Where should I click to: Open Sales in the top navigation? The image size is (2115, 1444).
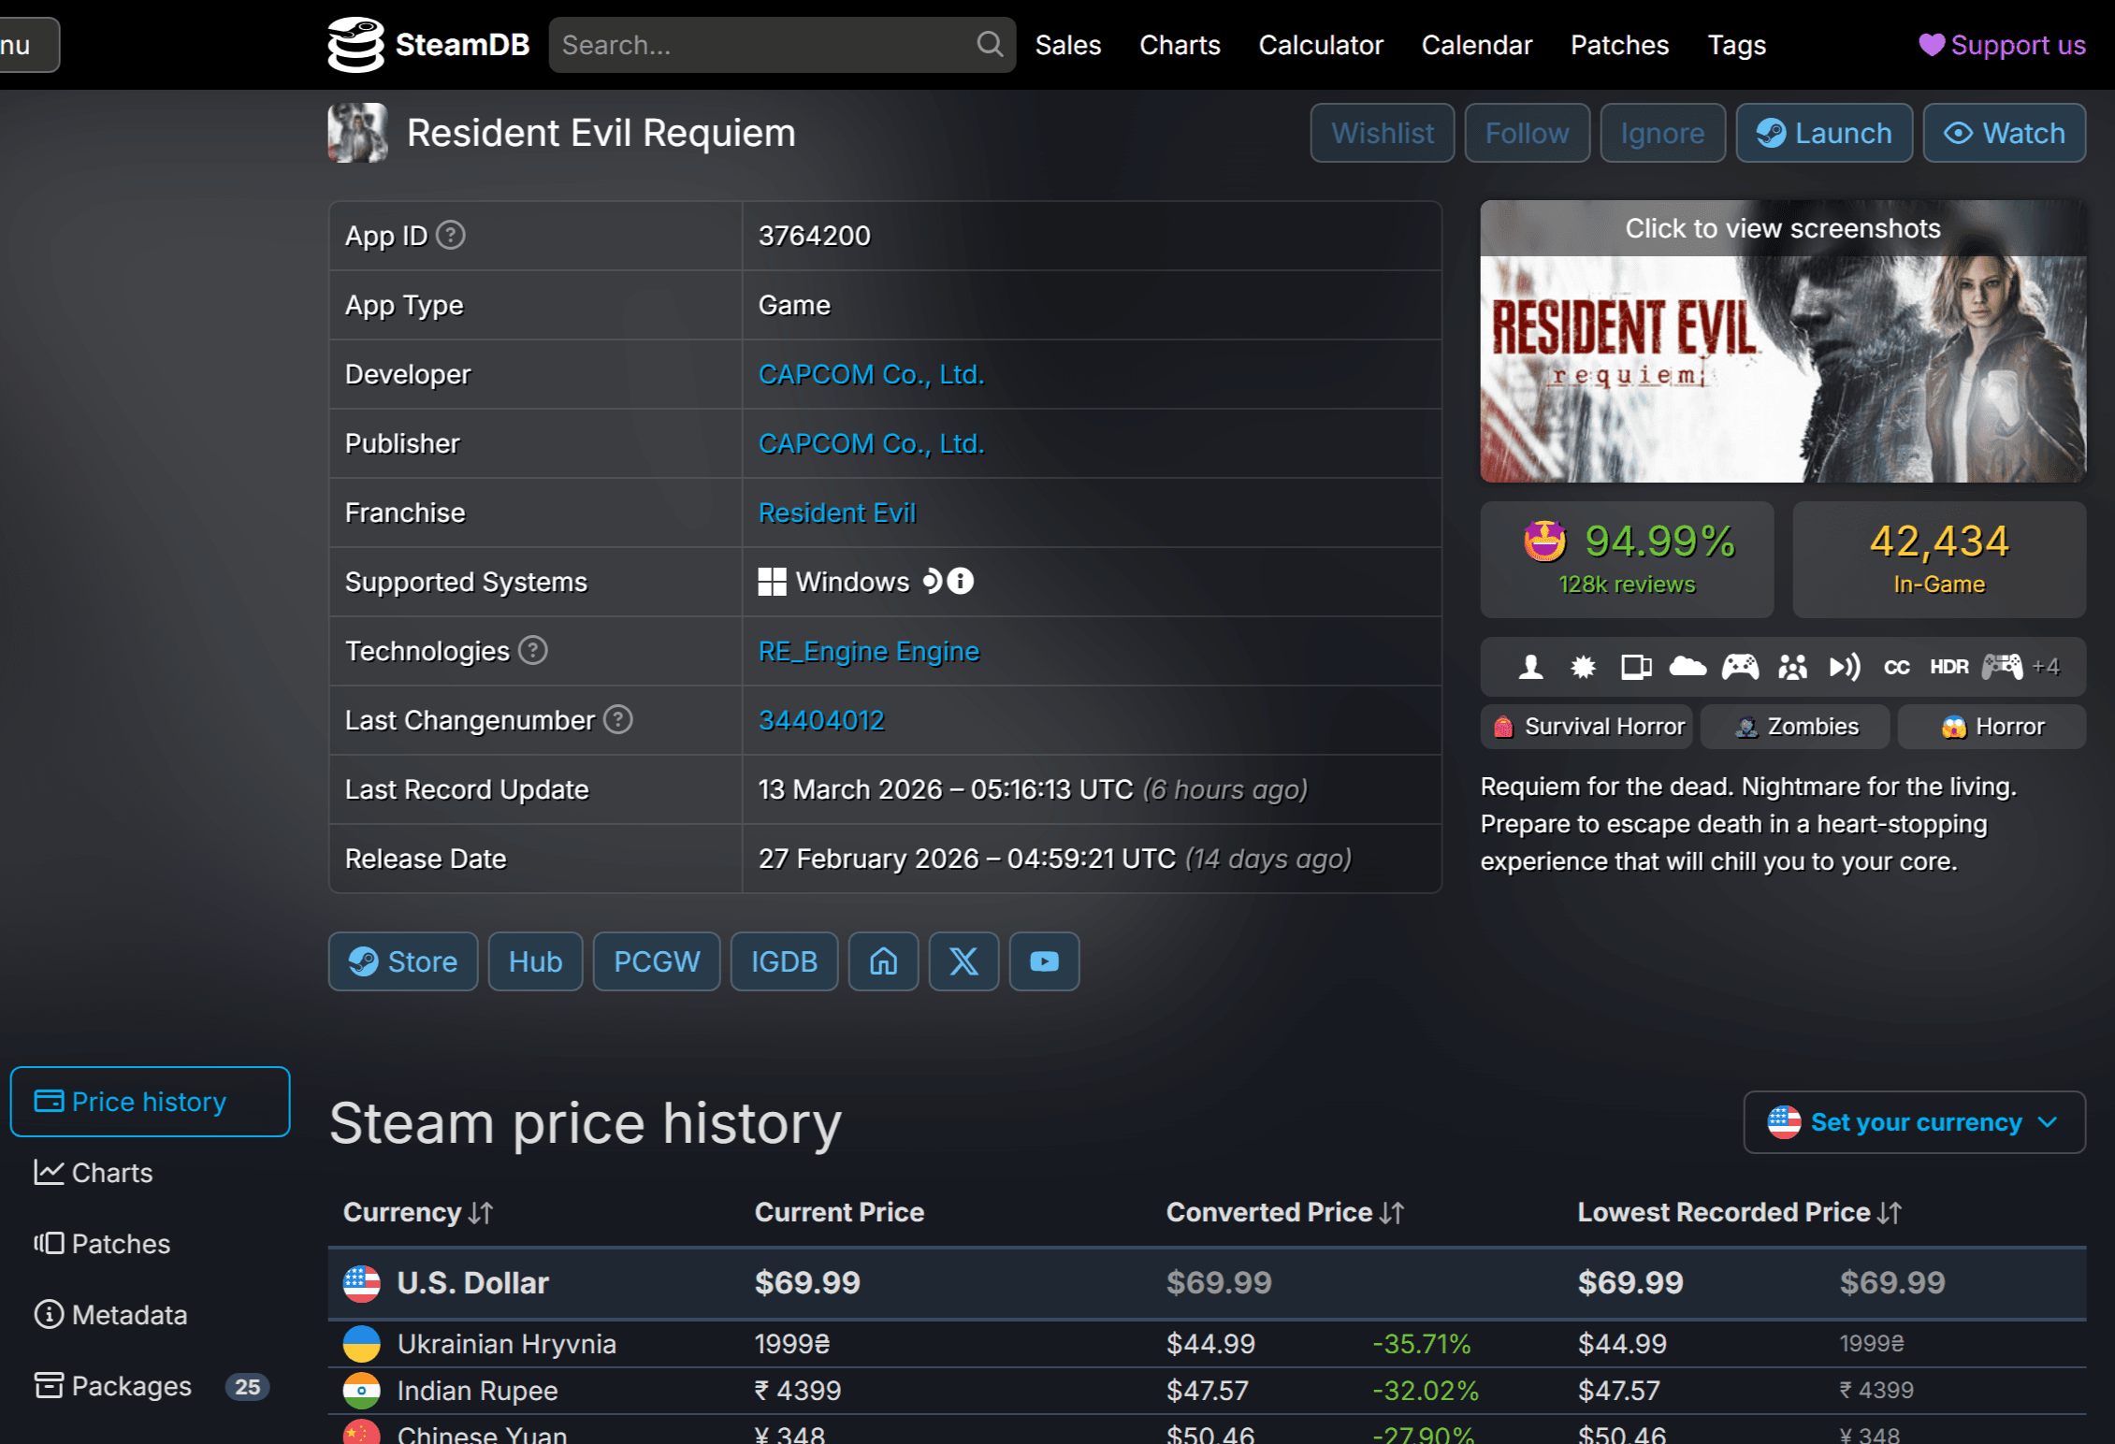[x=1068, y=45]
